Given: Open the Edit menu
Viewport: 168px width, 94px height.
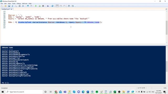Looking at the screenshot, I should (5, 3).
